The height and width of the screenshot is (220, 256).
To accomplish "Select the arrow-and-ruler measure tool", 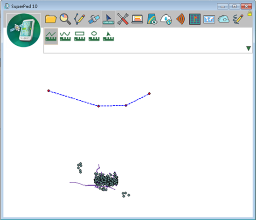I will 108,19.
